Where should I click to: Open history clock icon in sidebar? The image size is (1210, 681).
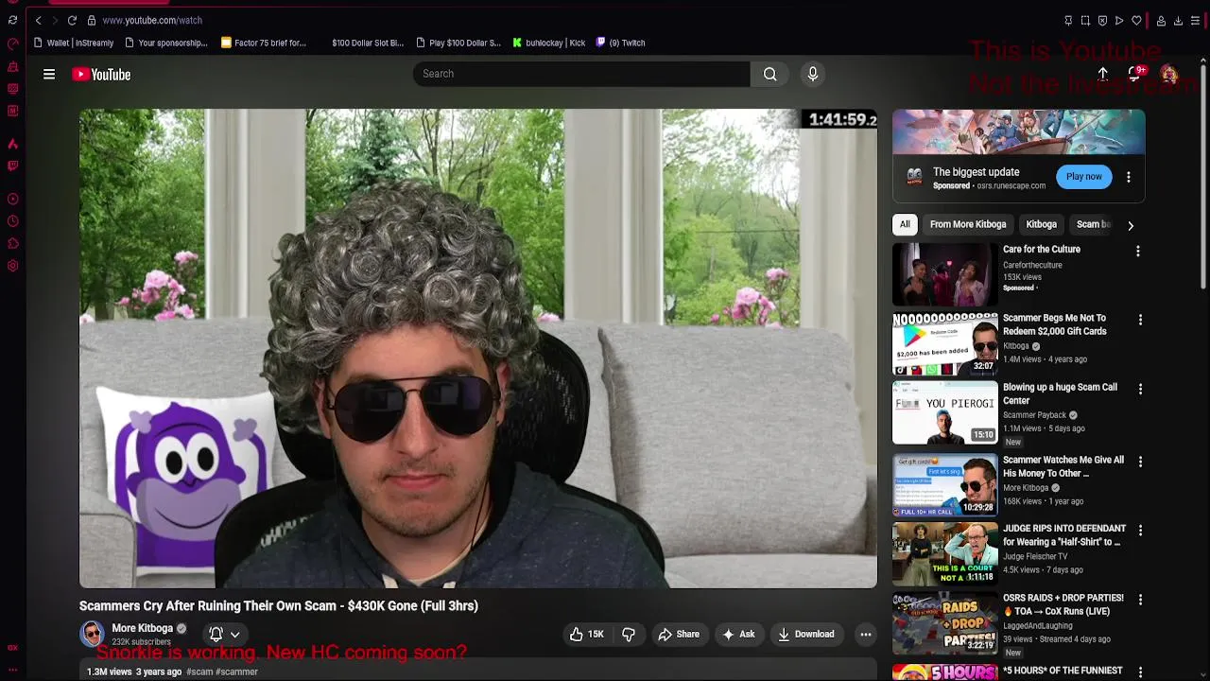click(12, 220)
